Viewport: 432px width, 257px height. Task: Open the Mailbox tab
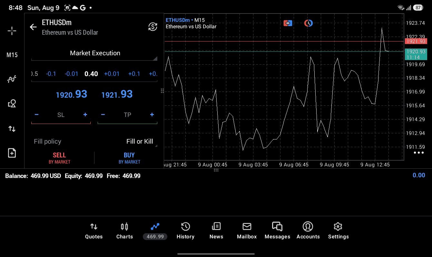click(247, 231)
